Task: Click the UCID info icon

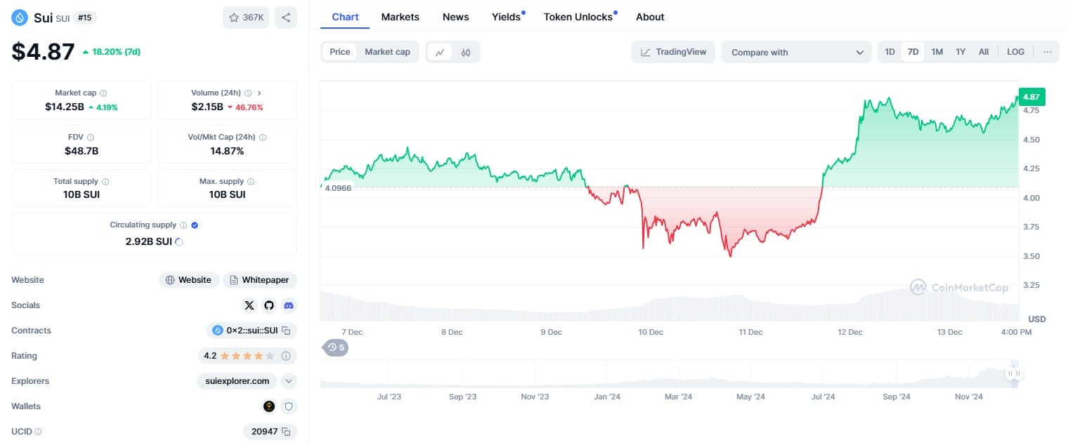Action: click(38, 432)
